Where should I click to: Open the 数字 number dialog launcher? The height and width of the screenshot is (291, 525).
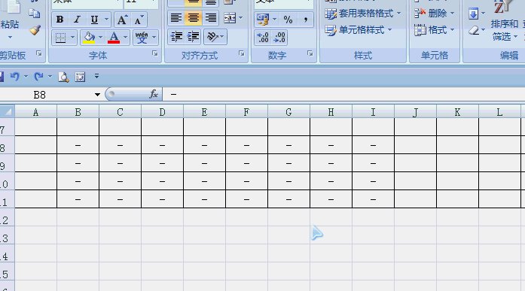(310, 53)
